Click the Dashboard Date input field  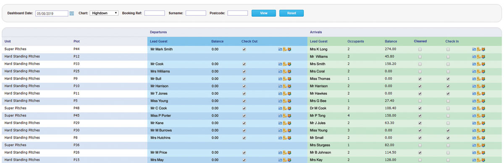point(52,13)
